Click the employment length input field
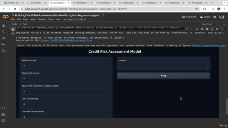The width and height of the screenshot is (228, 128). [66, 91]
